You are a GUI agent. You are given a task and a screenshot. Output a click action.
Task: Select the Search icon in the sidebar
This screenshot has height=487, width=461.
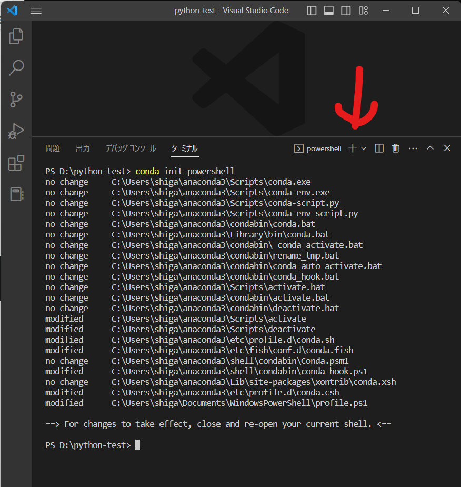pyautogui.click(x=16, y=68)
